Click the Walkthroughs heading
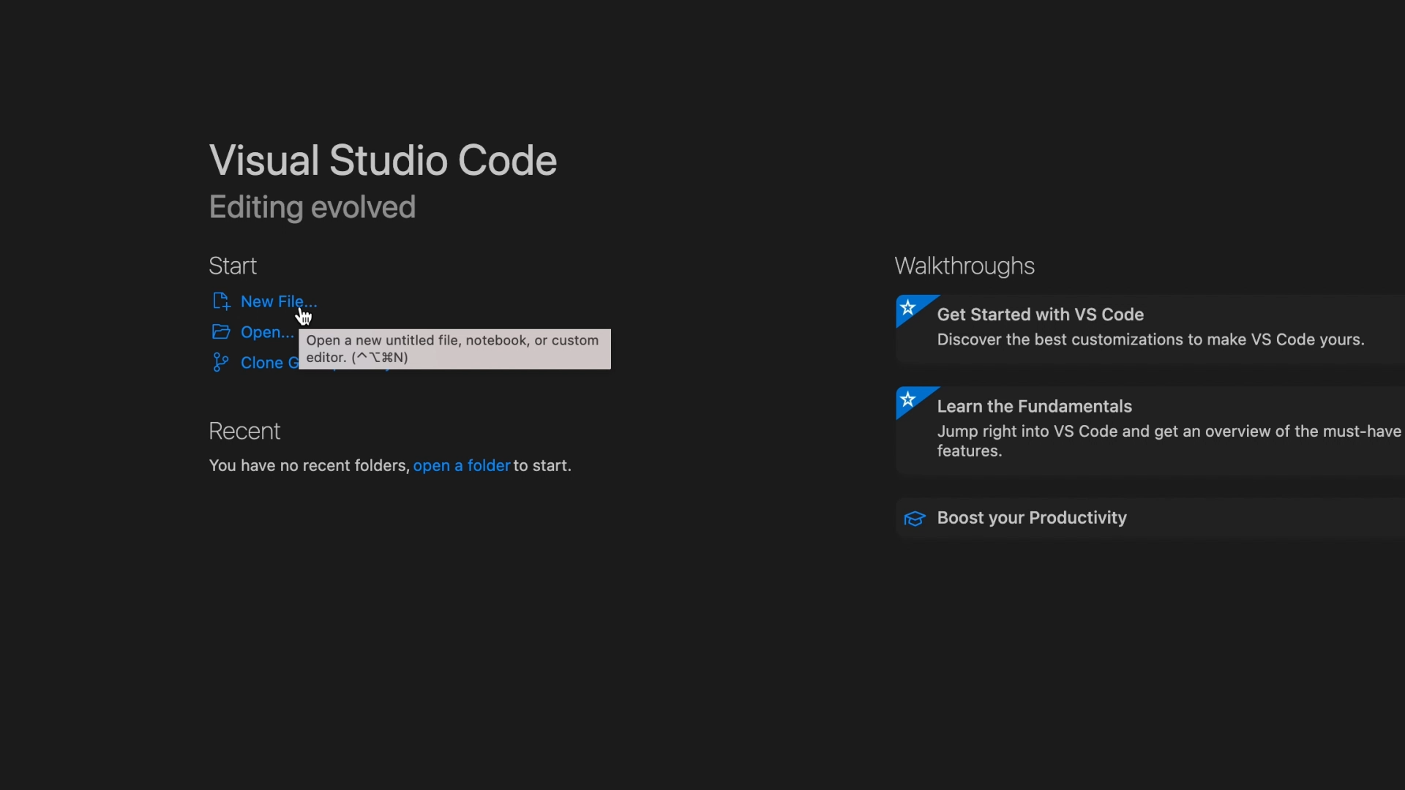1405x790 pixels. point(964,266)
